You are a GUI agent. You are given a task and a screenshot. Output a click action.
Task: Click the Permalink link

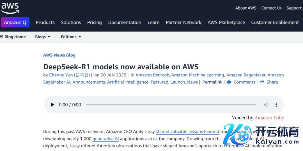click(212, 82)
